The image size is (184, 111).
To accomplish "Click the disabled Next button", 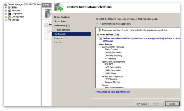I will tap(157, 104).
